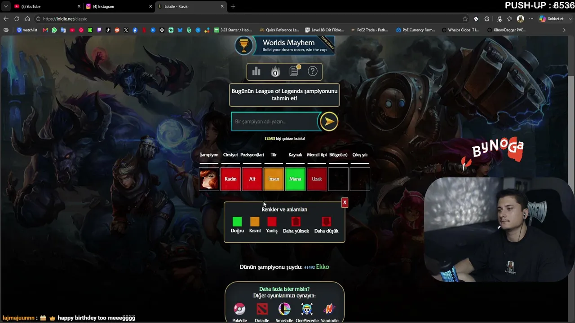Open the Dotadle game icon
575x323 pixels.
tap(262, 309)
